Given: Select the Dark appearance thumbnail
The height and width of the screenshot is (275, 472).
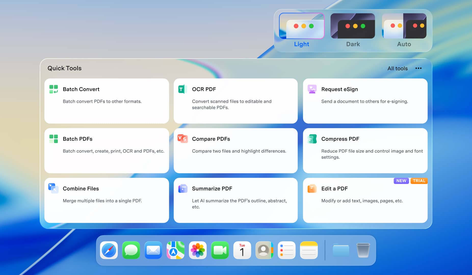Looking at the screenshot, I should [x=353, y=26].
